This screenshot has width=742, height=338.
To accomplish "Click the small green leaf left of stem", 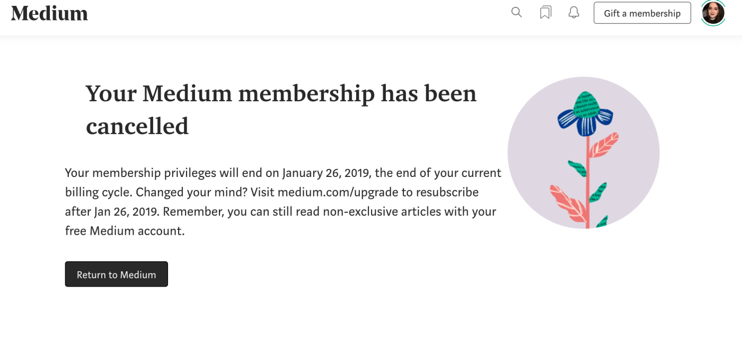I will [577, 169].
